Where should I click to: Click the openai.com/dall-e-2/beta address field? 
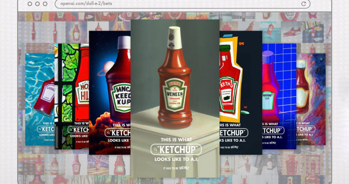pos(180,4)
